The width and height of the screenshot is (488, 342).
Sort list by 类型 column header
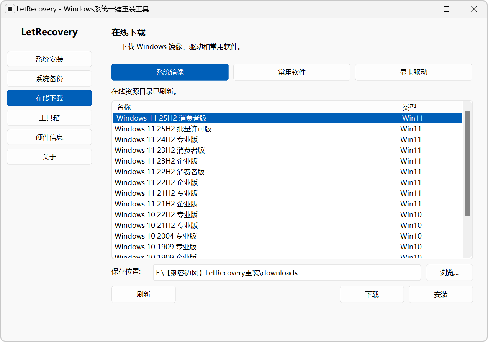tap(430, 107)
